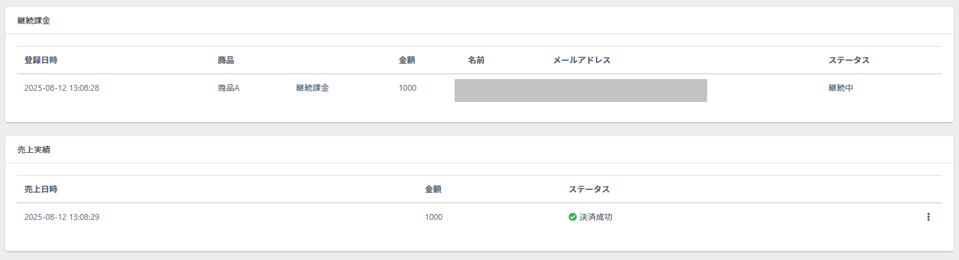Click the 継続課金 section title
Screen dimensions: 959x260
tap(34, 21)
